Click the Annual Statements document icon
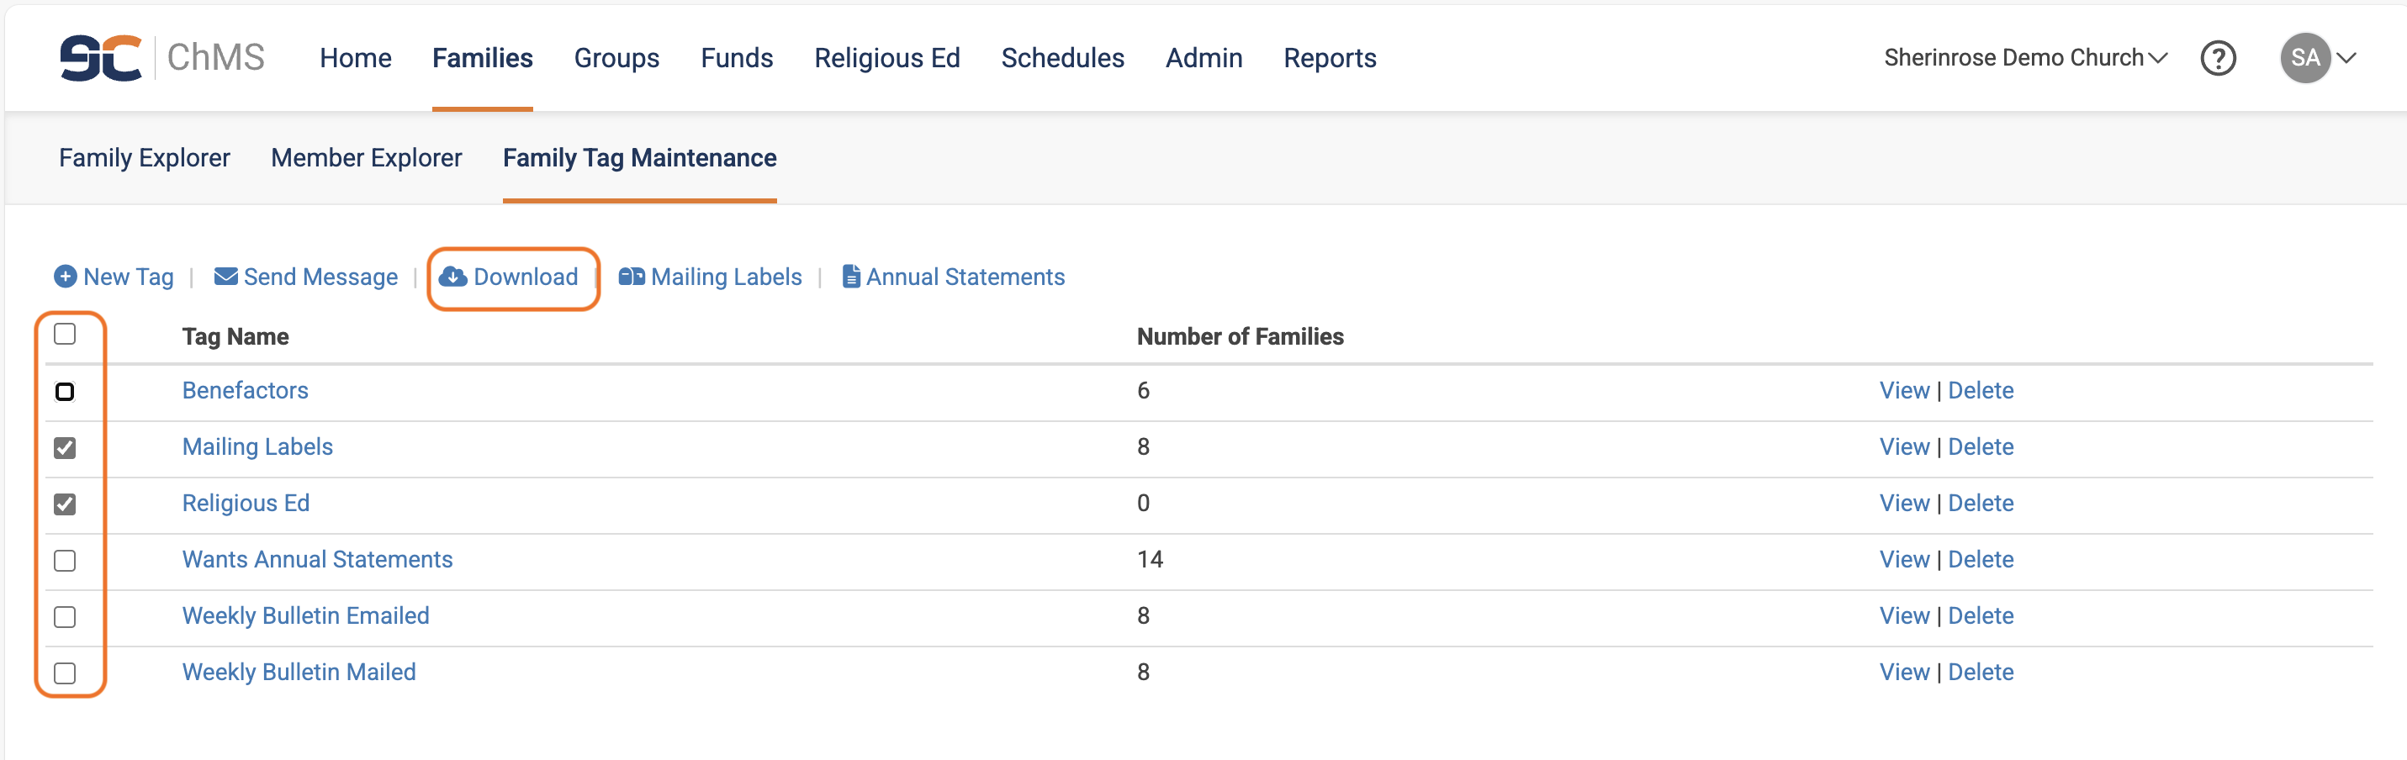Image resolution: width=2407 pixels, height=760 pixels. click(x=850, y=277)
